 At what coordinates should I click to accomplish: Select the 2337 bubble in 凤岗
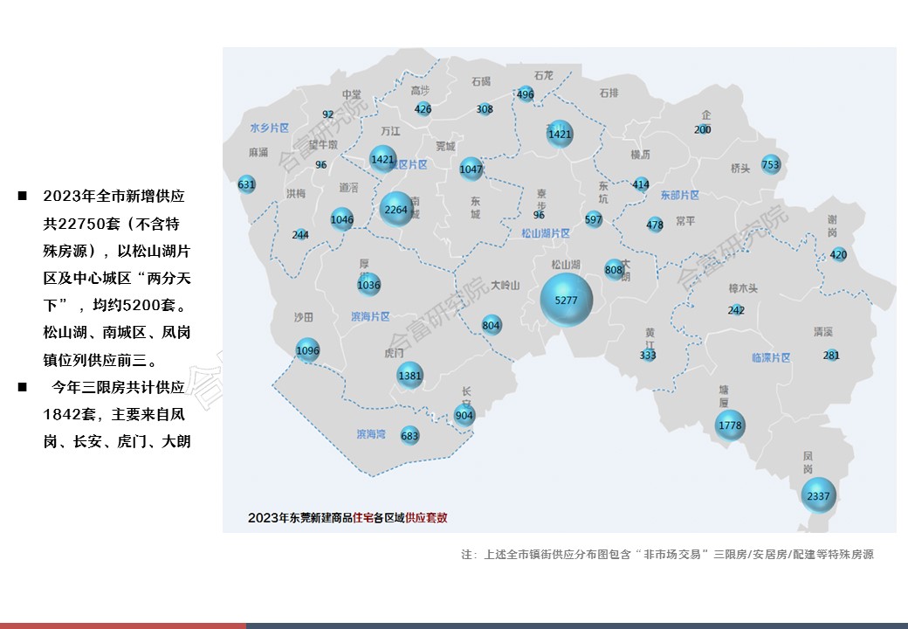[x=818, y=495]
